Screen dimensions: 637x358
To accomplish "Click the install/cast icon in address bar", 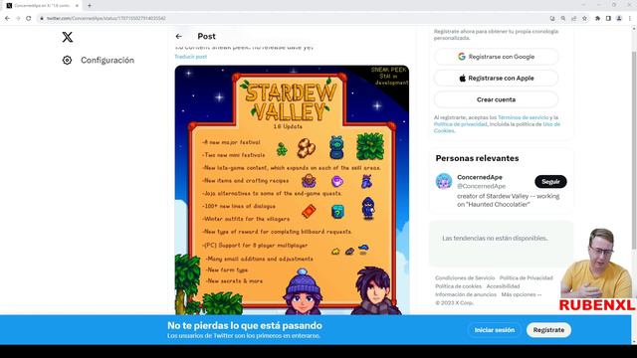I will tap(552, 18).
